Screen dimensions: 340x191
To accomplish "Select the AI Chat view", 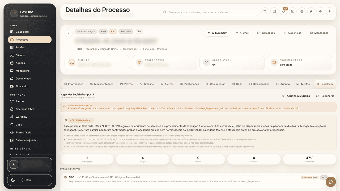I will point(242,33).
